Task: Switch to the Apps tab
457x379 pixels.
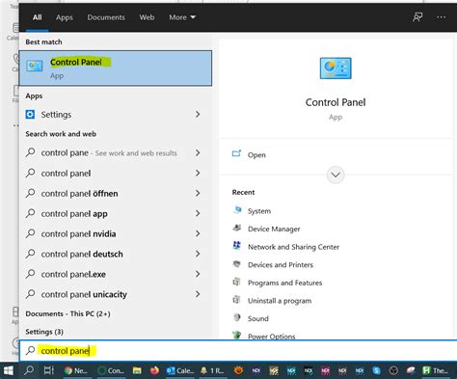Action: (x=65, y=17)
